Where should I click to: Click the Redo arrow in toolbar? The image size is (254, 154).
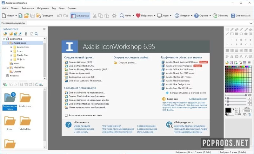tap(65, 16)
